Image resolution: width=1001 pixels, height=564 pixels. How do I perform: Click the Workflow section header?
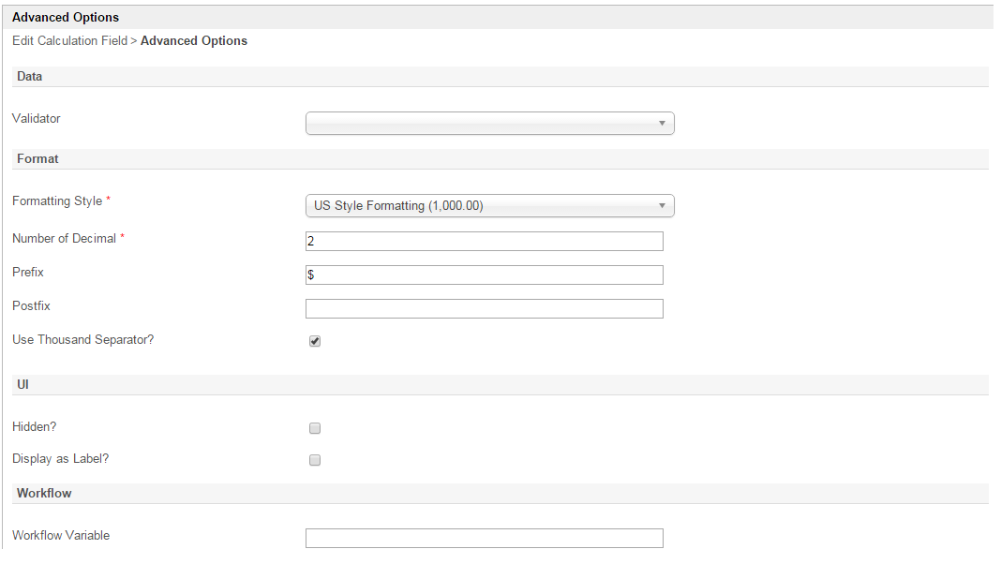[x=44, y=493]
